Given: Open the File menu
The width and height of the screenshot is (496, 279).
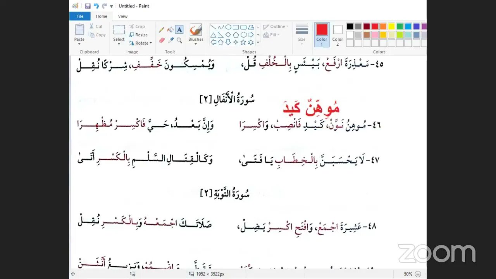Looking at the screenshot, I should [80, 16].
